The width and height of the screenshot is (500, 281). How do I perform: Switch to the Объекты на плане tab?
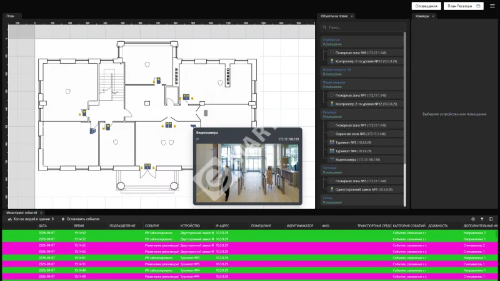pos(334,16)
